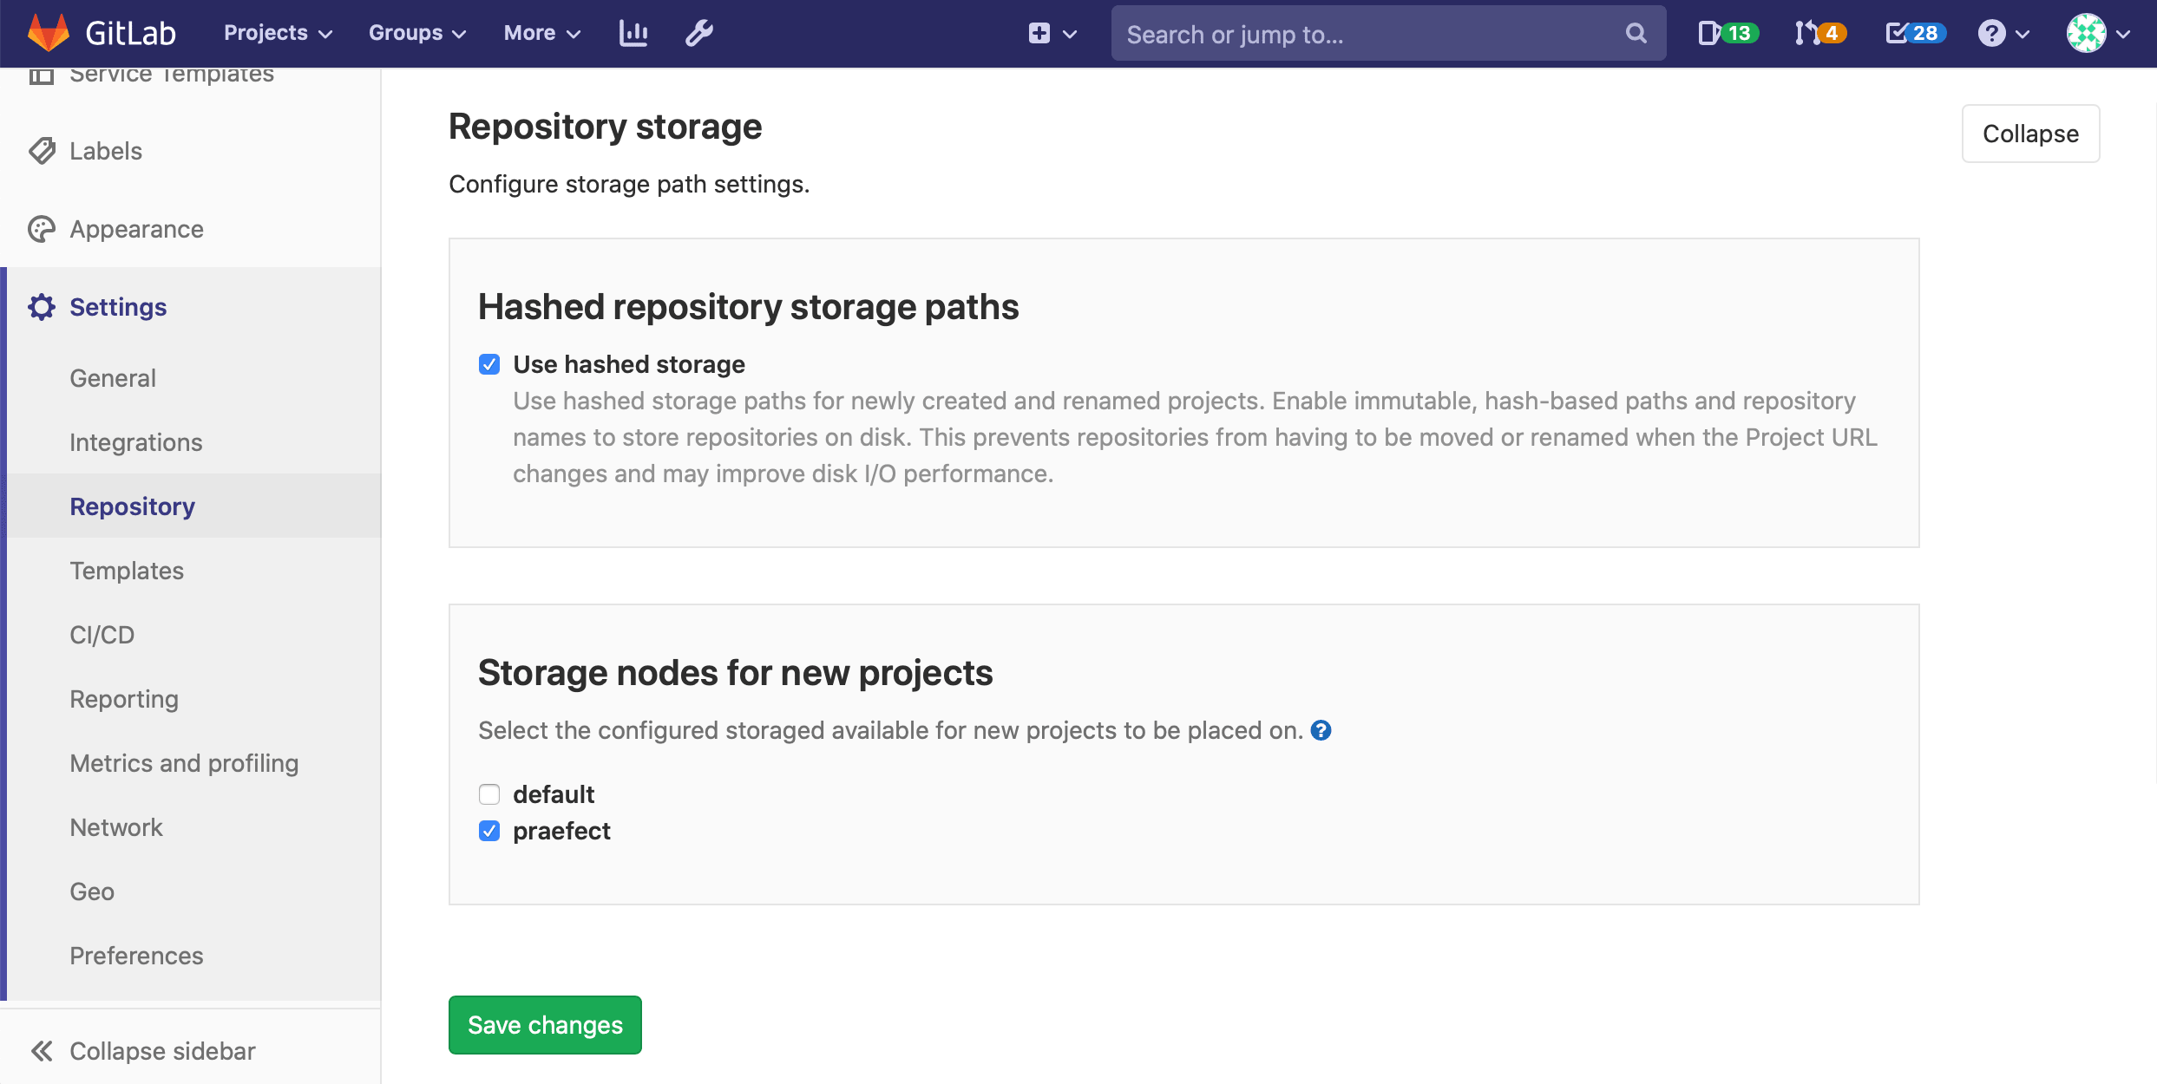Screen dimensions: 2157x1084
Task: Expand the Projects dropdown menu
Action: click(x=278, y=33)
